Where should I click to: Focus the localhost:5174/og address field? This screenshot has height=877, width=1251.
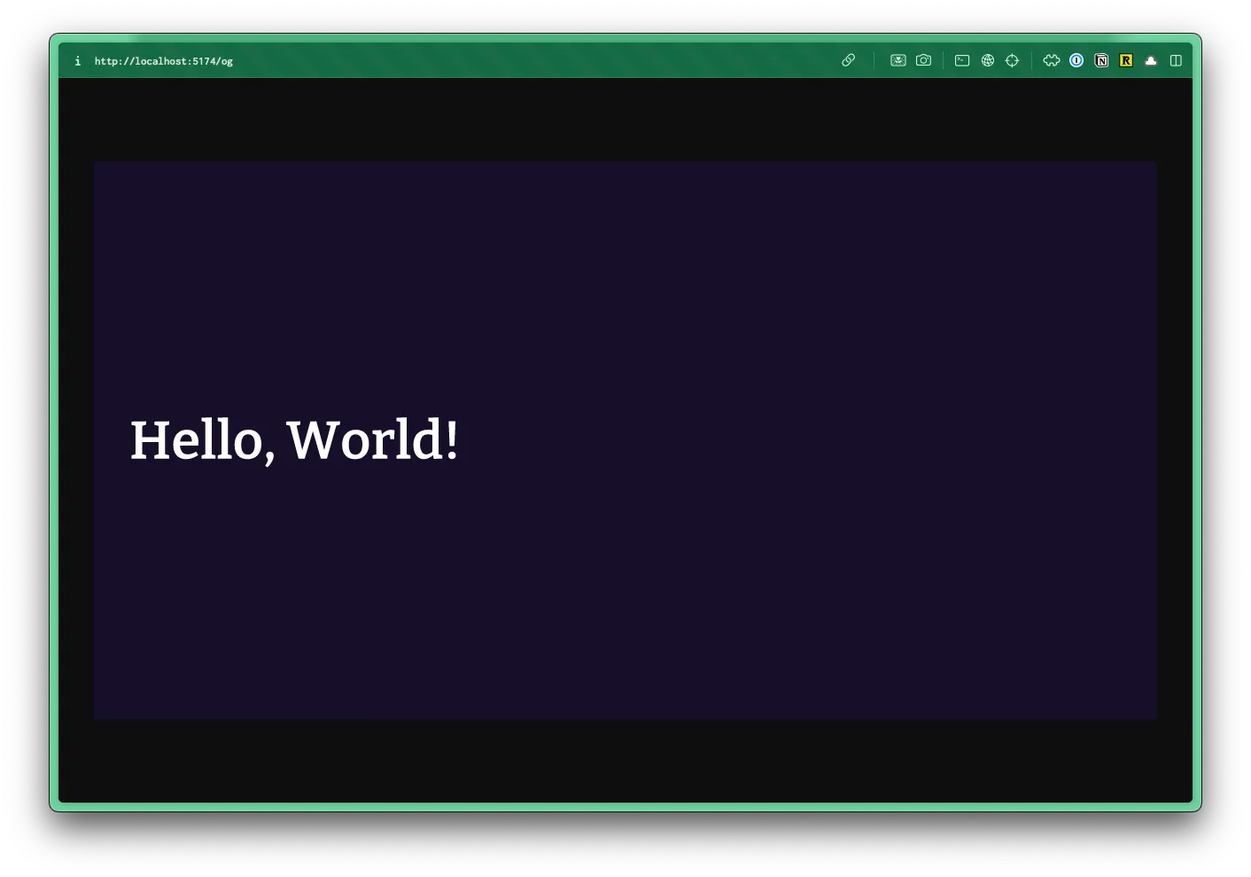click(164, 61)
